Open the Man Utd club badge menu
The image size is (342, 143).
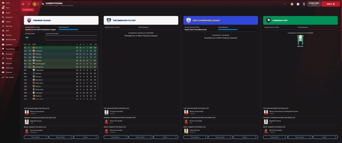(34, 4)
